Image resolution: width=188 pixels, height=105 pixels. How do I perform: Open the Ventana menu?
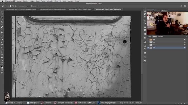click(x=70, y=1)
